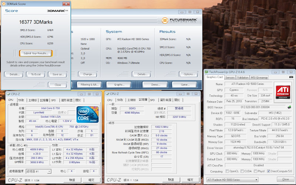296x185 pixels.
Task: Export score with To Excel button
Action: 36,75
